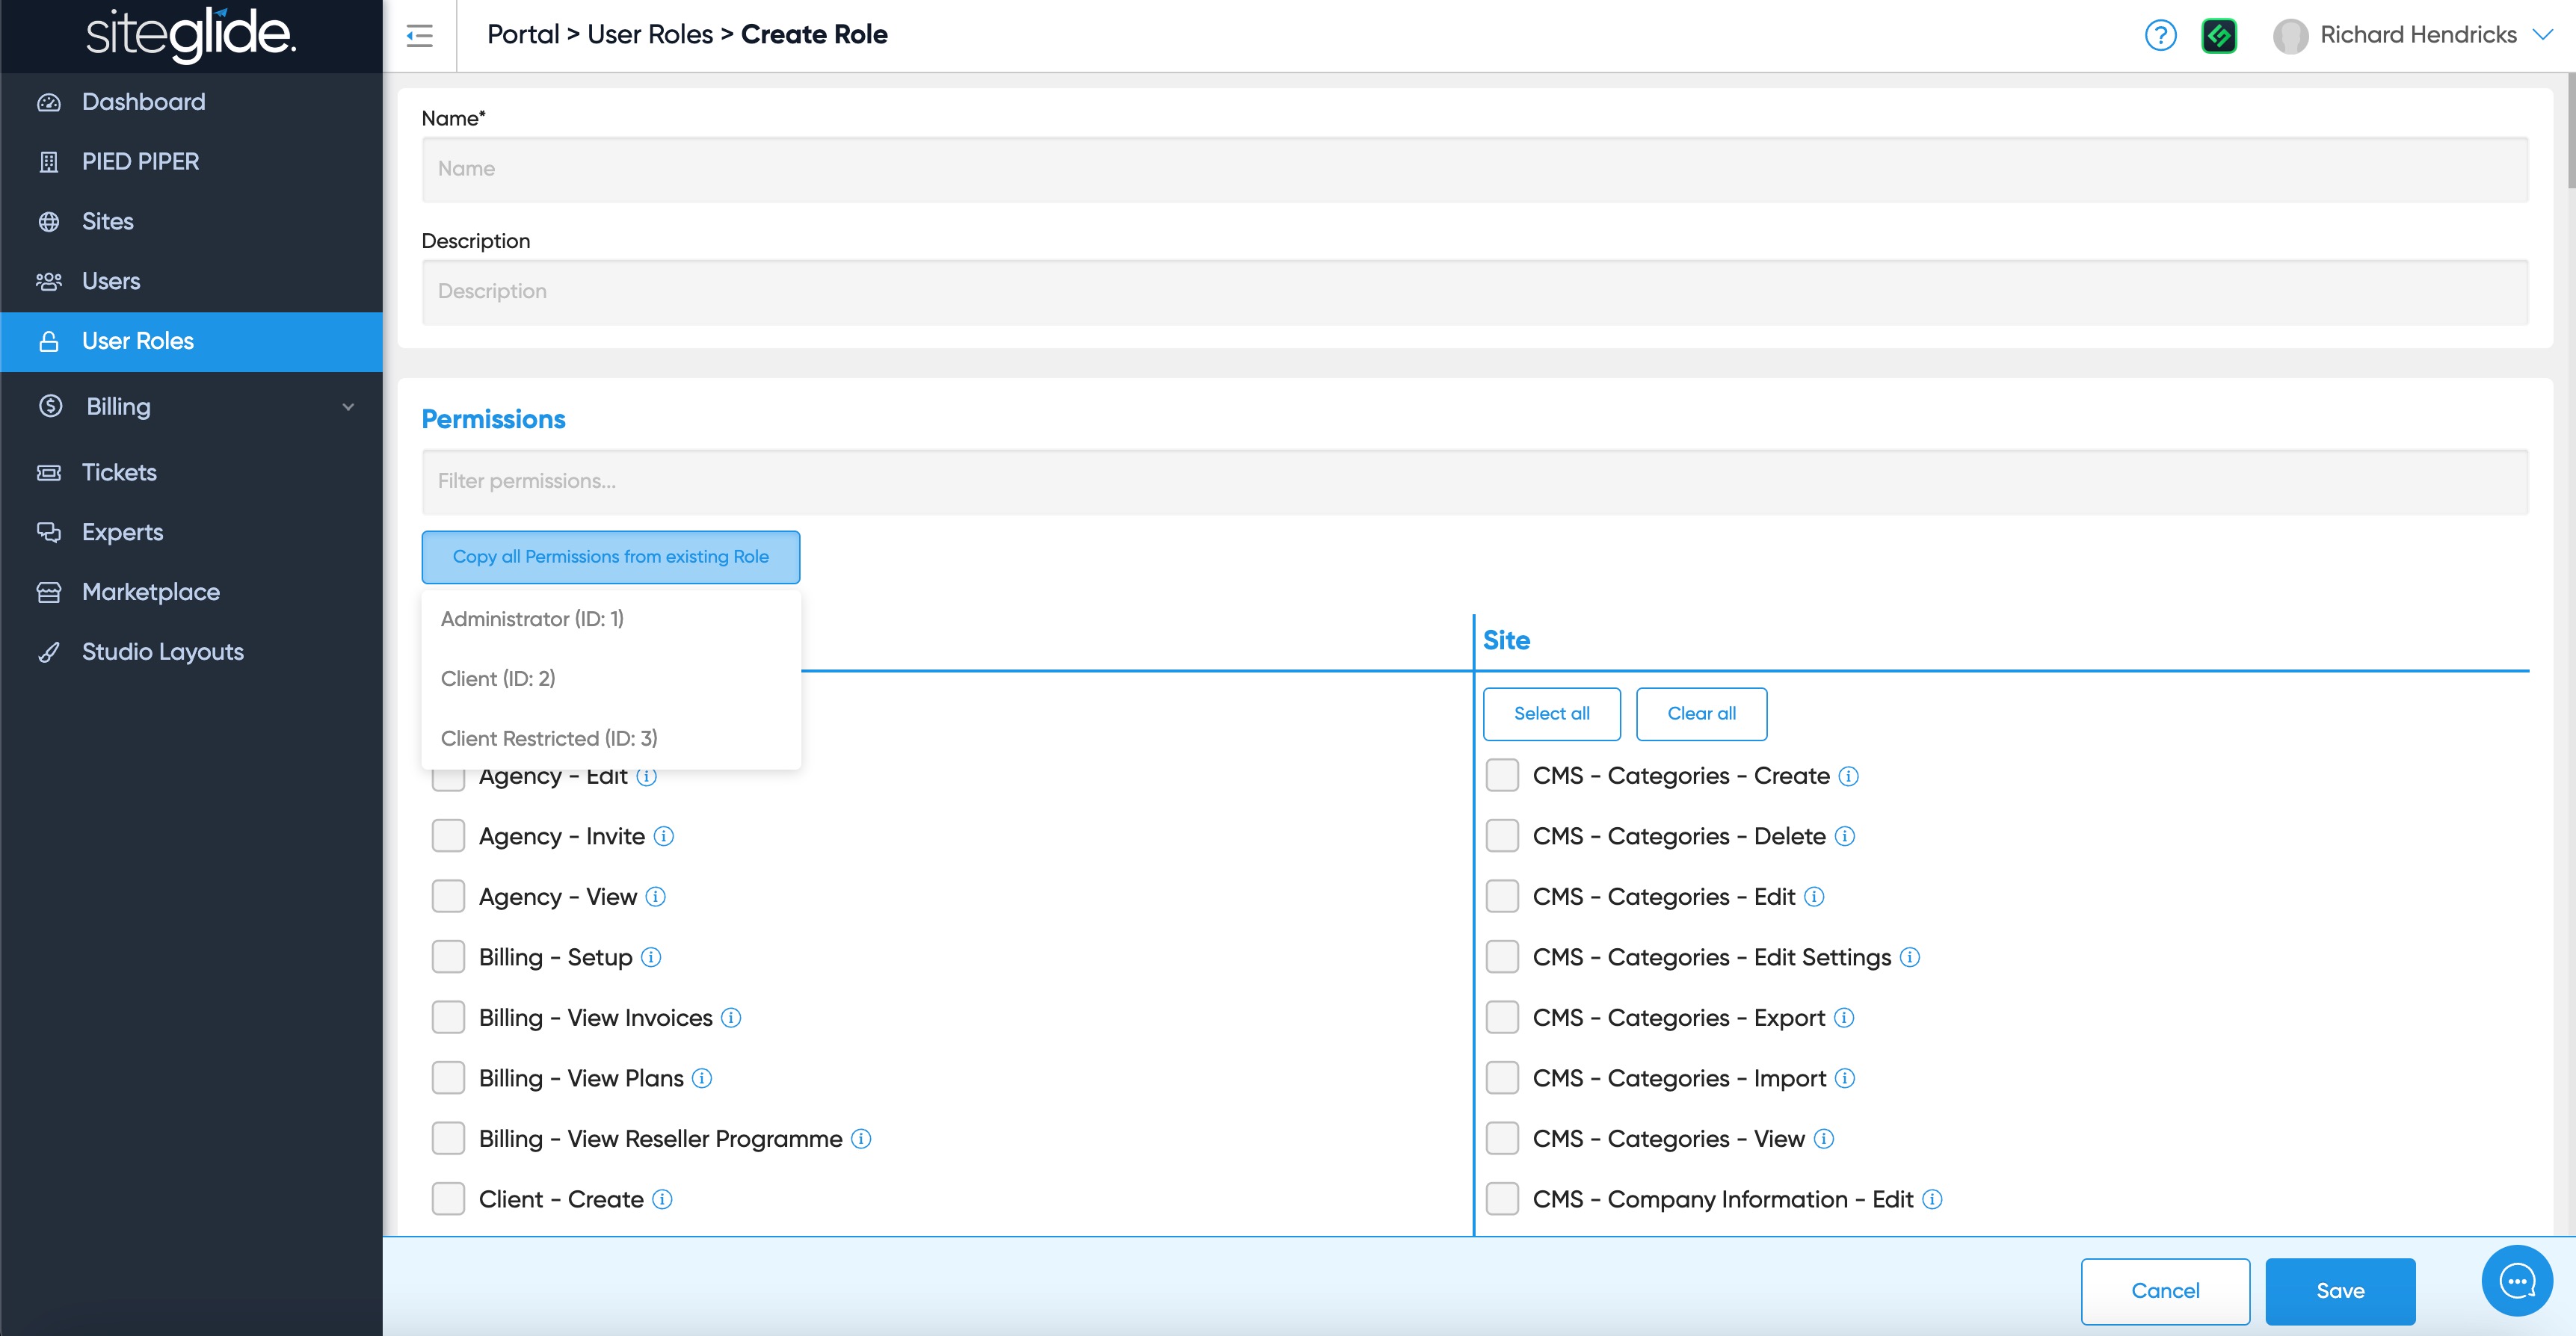This screenshot has width=2576, height=1336.
Task: Focus the Filter permissions input field
Action: (1474, 482)
